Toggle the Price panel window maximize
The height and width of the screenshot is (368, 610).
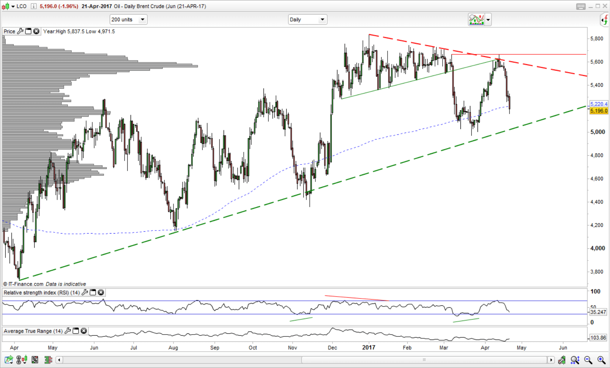28,32
